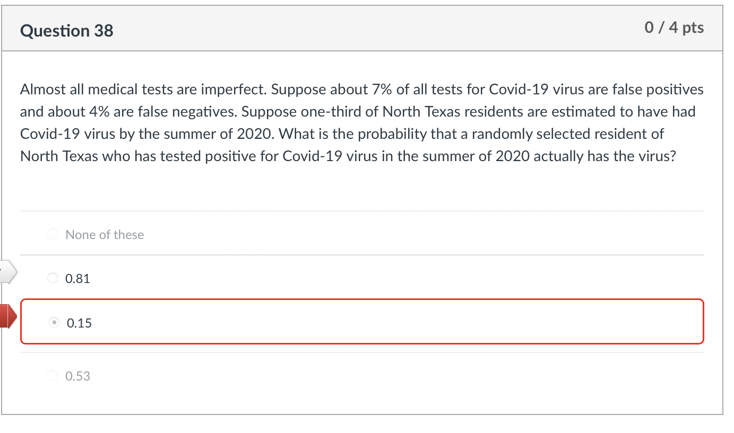
Task: Click the 0 / 4 pts score label
Action: click(x=673, y=28)
